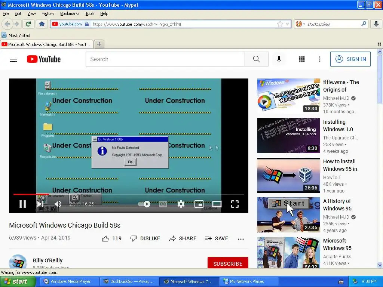Open Billy O'Reilly channel avatar

pos(18,262)
